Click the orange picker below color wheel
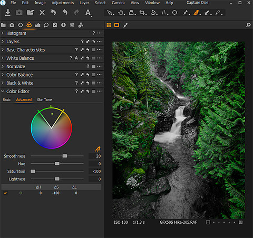 [98, 149]
